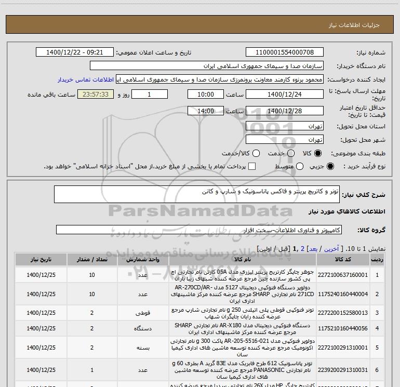Screen dimensions: 400x387
Task: Click the تعداد / مقدار column header
Action: point(92,259)
